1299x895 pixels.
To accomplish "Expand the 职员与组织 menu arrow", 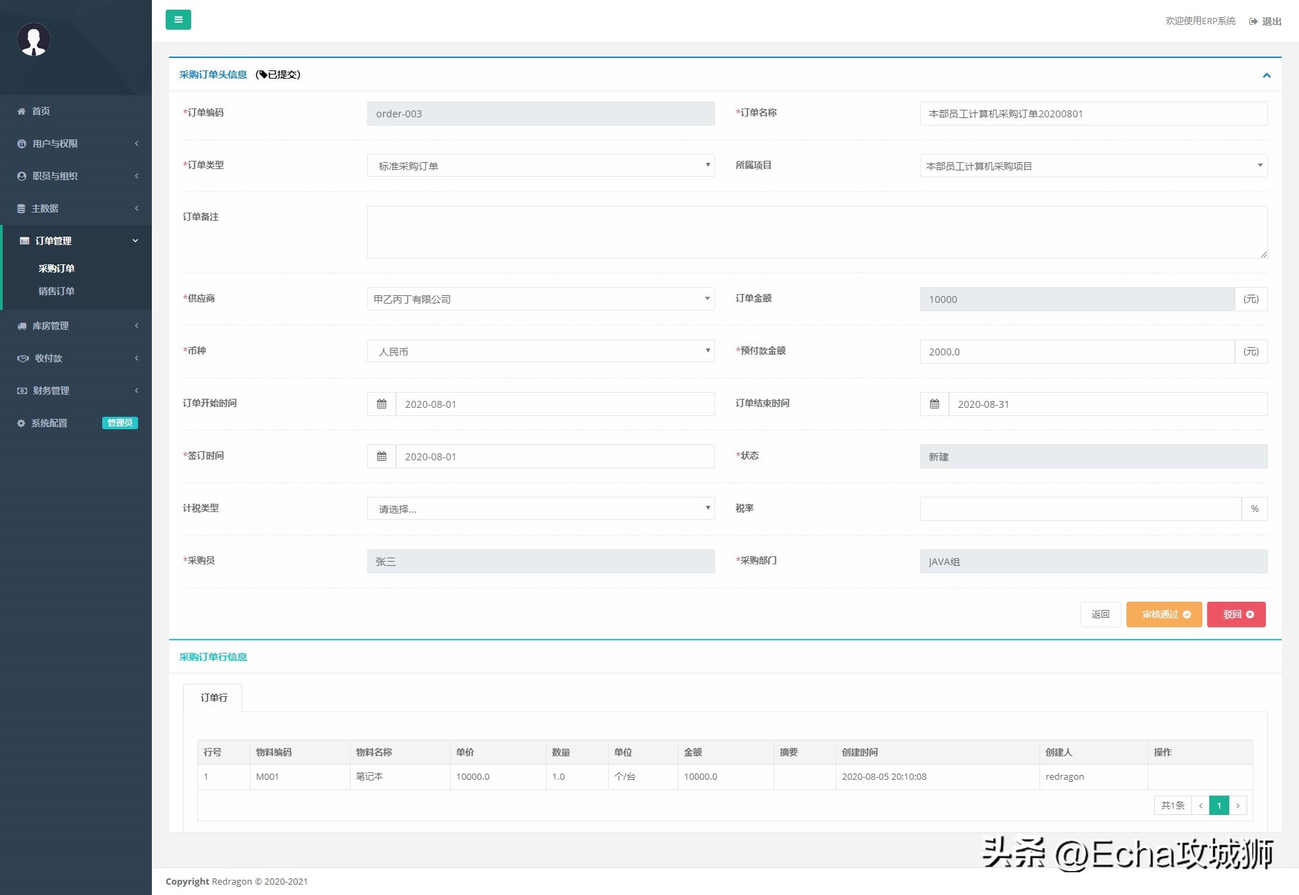I will [x=137, y=176].
